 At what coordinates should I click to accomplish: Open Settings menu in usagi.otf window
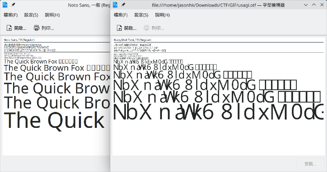(141, 15)
